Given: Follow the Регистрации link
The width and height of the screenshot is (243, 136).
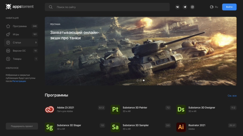Looking at the screenshot, I should (19, 81).
